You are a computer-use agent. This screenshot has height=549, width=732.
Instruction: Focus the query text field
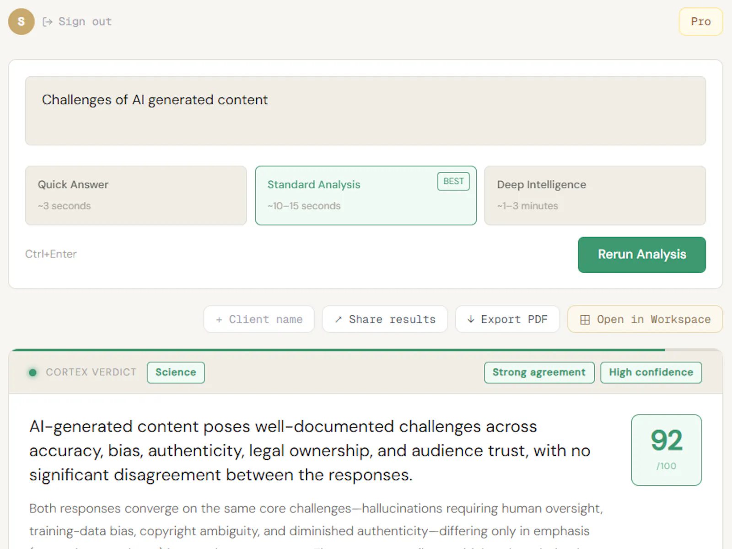tap(365, 111)
